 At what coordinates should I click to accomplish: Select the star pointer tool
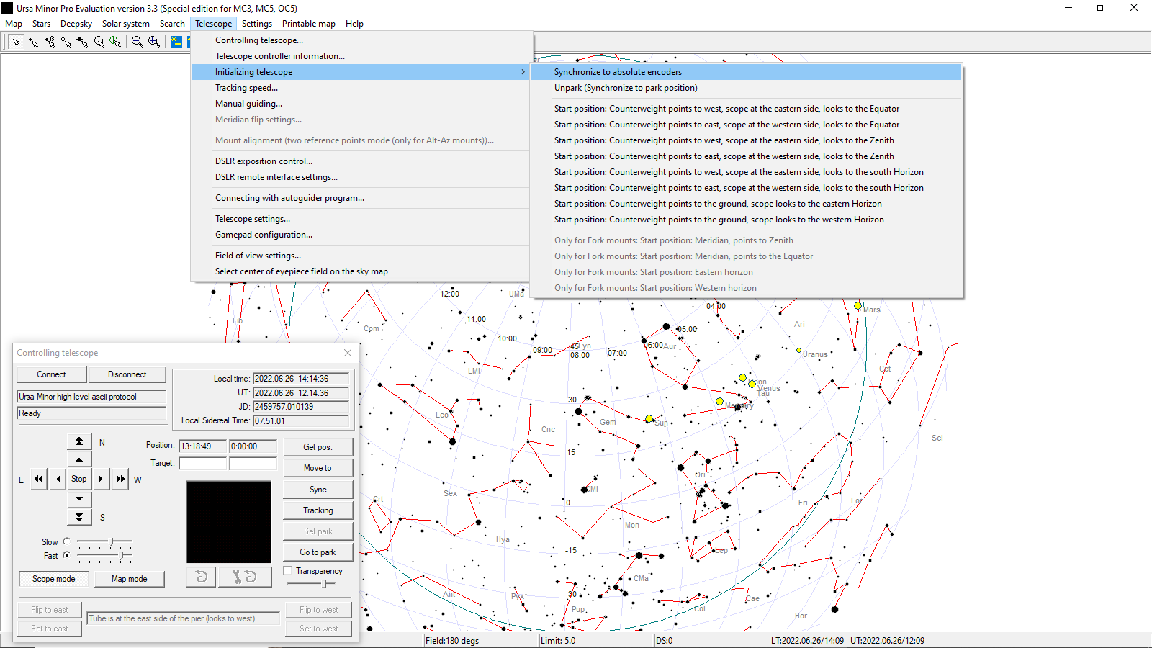coord(33,42)
